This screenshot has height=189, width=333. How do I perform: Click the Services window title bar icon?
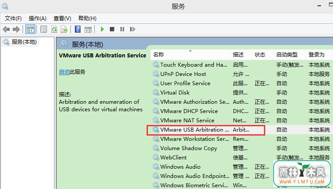tap(5, 6)
